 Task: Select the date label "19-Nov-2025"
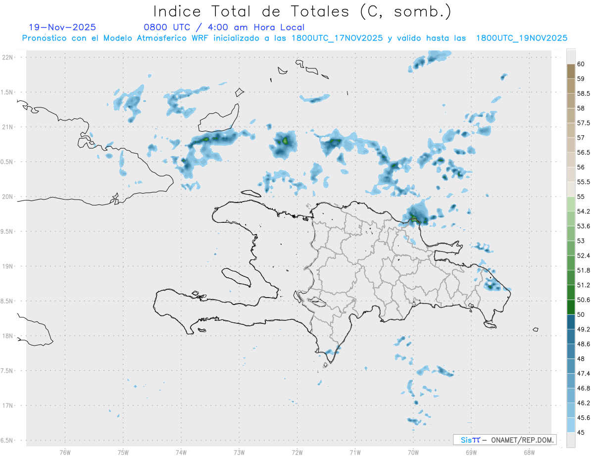tap(62, 27)
